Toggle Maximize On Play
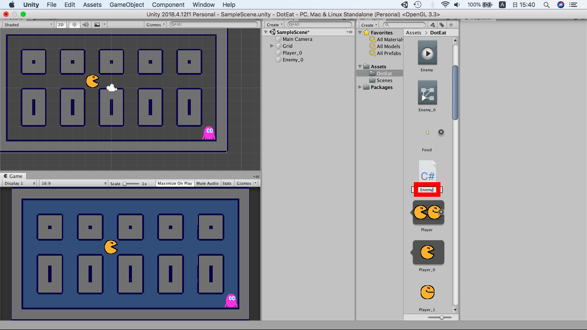 click(x=175, y=183)
